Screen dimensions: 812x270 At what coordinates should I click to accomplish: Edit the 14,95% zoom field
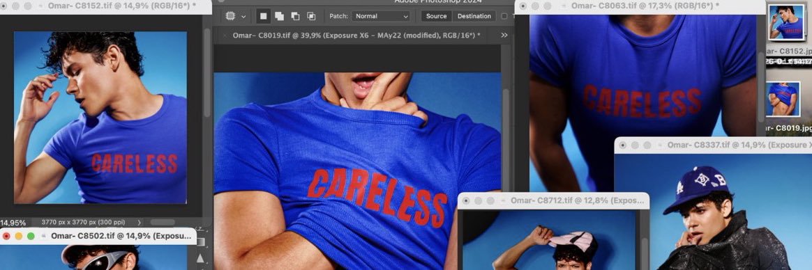click(13, 223)
